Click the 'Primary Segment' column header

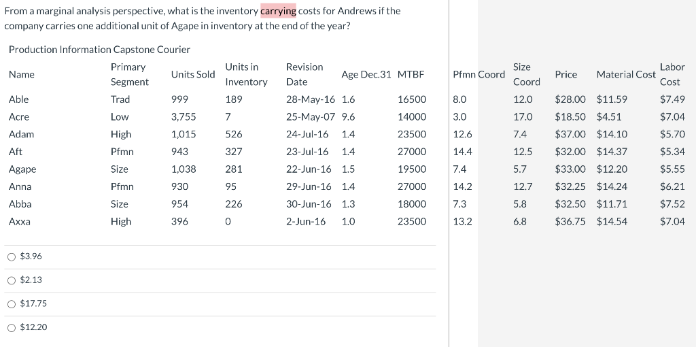(x=130, y=75)
